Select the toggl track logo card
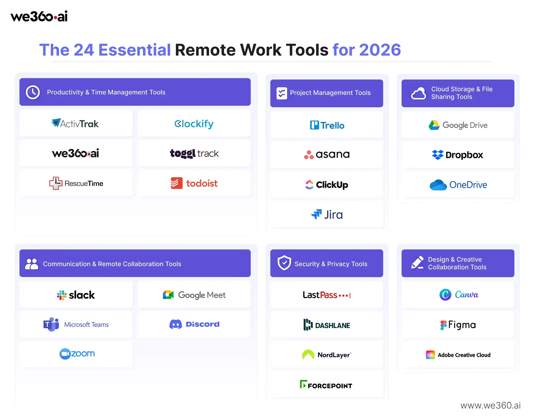This screenshot has width=534, height=418. [x=194, y=153]
